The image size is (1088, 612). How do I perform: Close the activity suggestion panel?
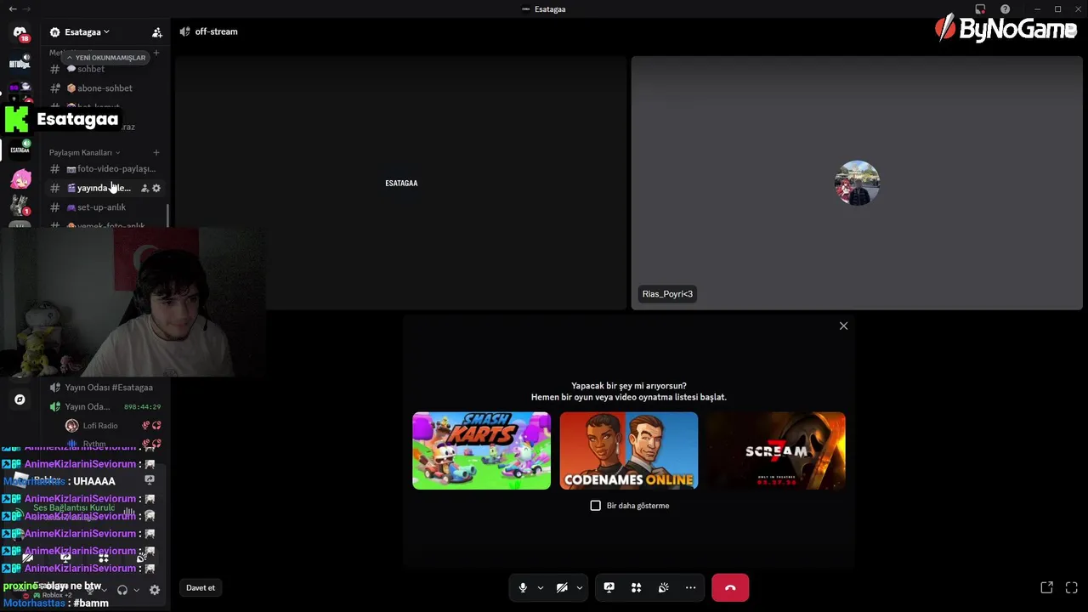(843, 326)
